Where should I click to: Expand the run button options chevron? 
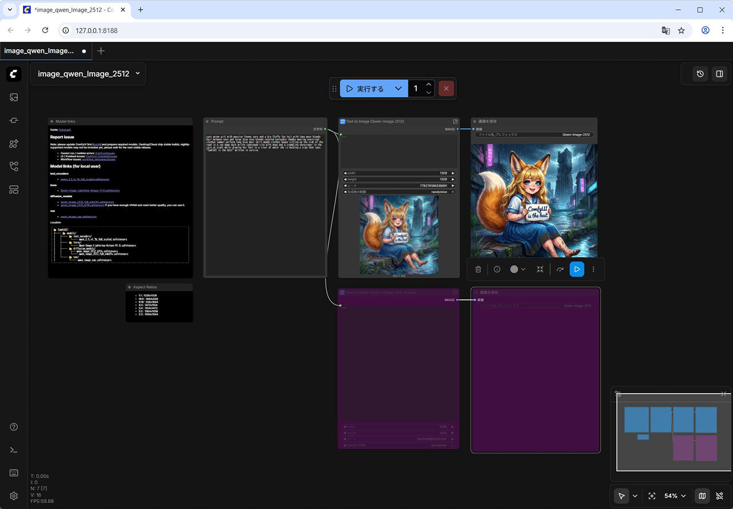(398, 88)
